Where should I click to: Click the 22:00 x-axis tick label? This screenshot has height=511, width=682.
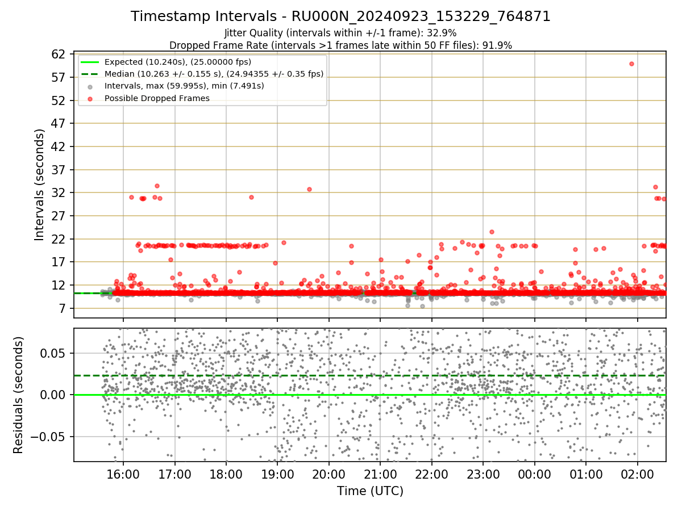click(x=431, y=474)
